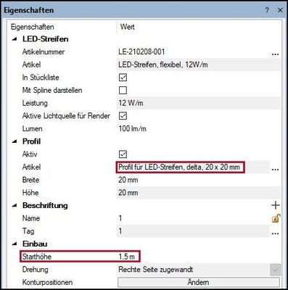Click the Wert column header
This screenshot has width=288, height=290.
pos(127,27)
